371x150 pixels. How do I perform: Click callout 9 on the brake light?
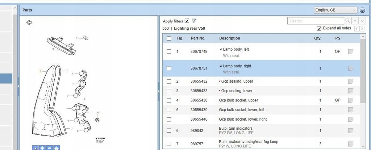click(x=53, y=49)
